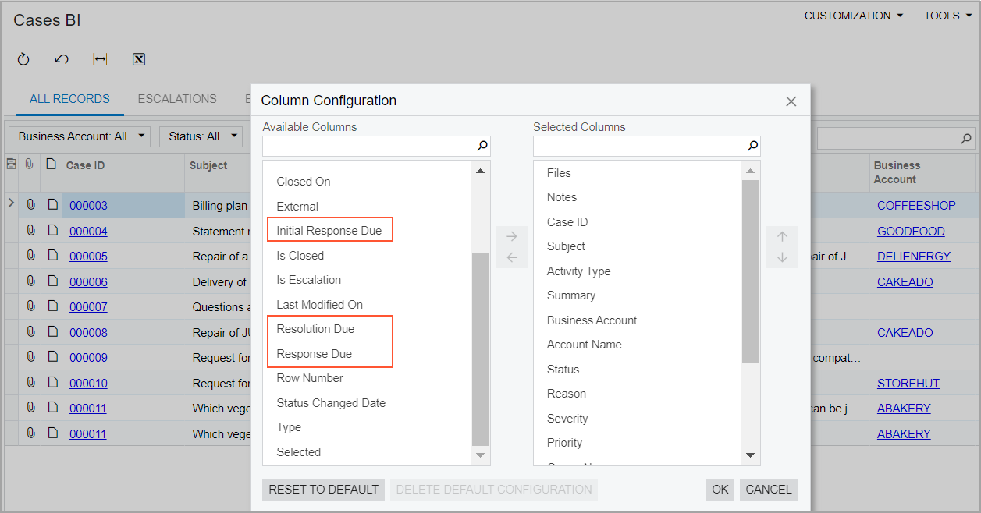
Task: Click the Available Columns list scrollbar
Action: (x=480, y=343)
